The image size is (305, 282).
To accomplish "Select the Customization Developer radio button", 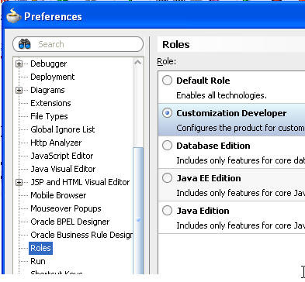I will click(167, 113).
